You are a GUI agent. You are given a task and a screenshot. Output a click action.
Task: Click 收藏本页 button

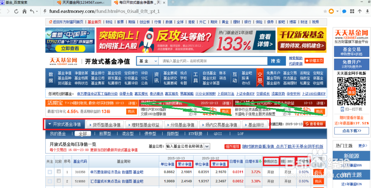point(314,61)
